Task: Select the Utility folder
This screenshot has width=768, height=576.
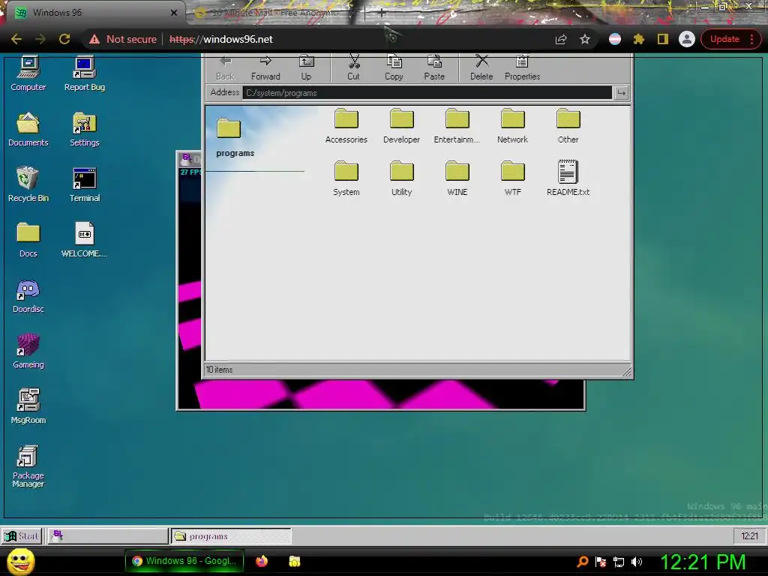Action: pyautogui.click(x=402, y=178)
